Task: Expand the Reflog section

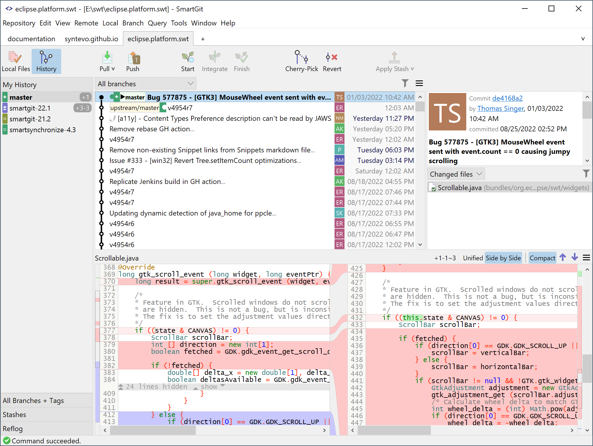Action: tap(47, 428)
